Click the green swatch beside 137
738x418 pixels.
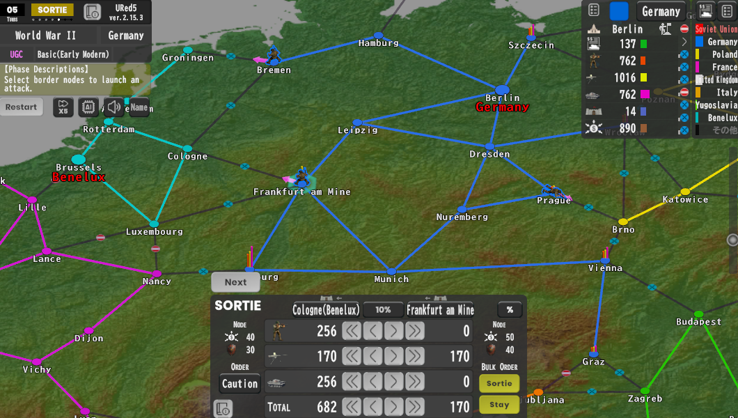point(643,45)
